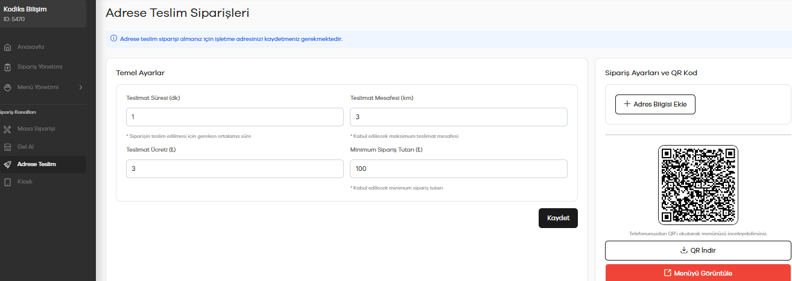
Task: Click the Minimum Sipariş Tutarı field
Action: (458, 169)
